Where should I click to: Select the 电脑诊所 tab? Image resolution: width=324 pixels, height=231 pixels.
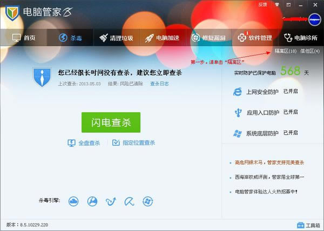300,38
